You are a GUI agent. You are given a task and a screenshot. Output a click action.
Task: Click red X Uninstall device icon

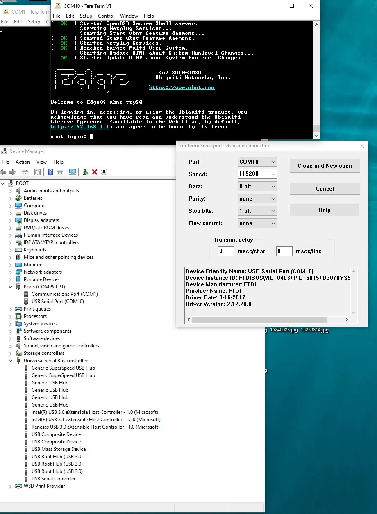tap(95, 172)
